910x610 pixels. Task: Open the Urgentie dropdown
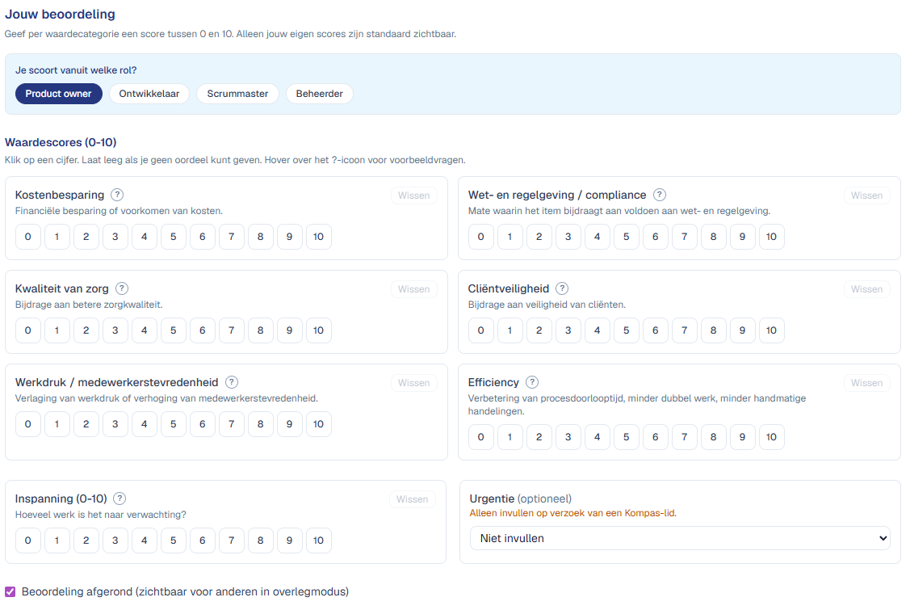(x=680, y=538)
